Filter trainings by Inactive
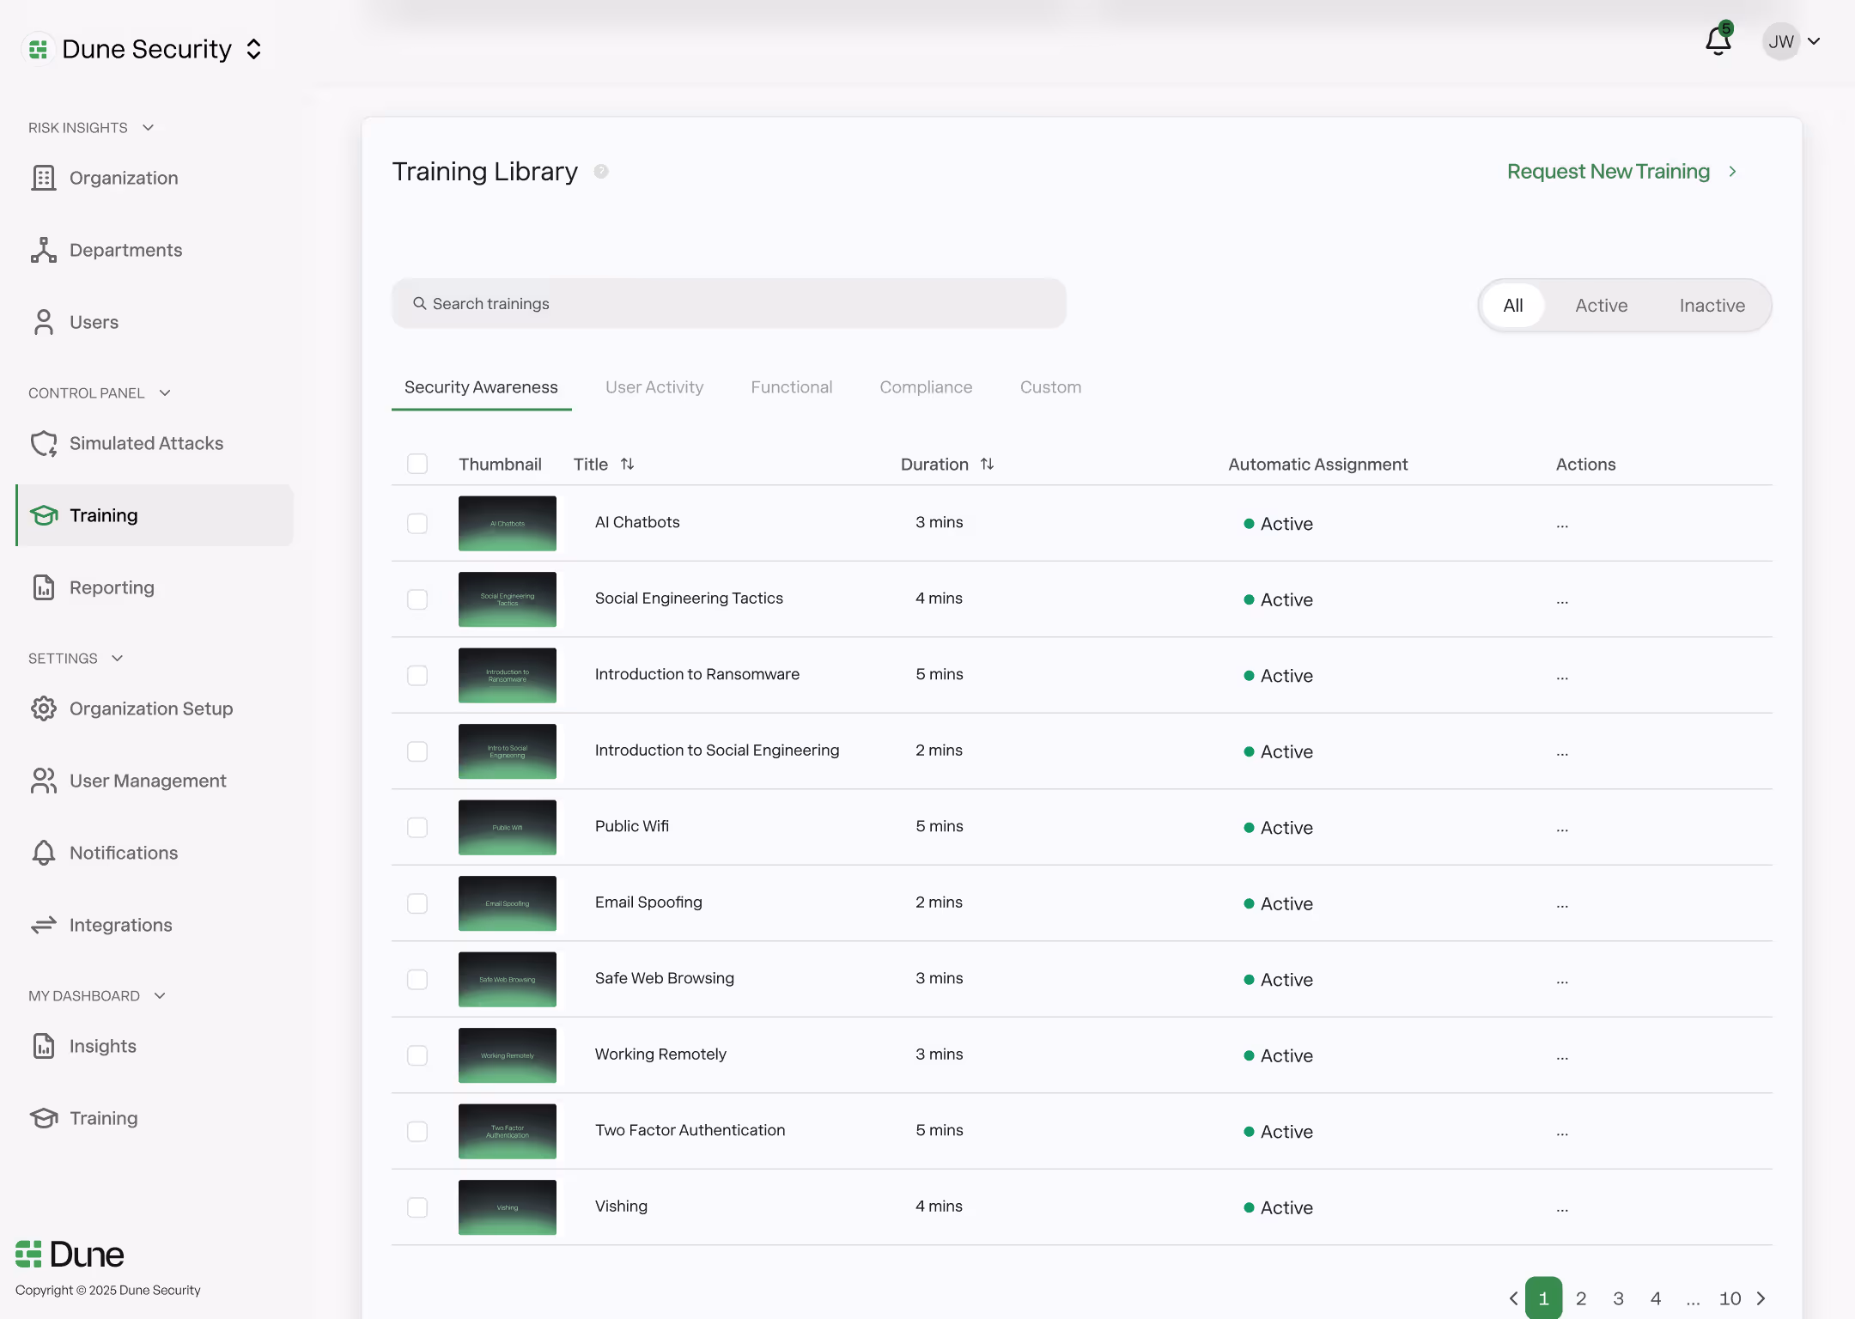 (1712, 306)
